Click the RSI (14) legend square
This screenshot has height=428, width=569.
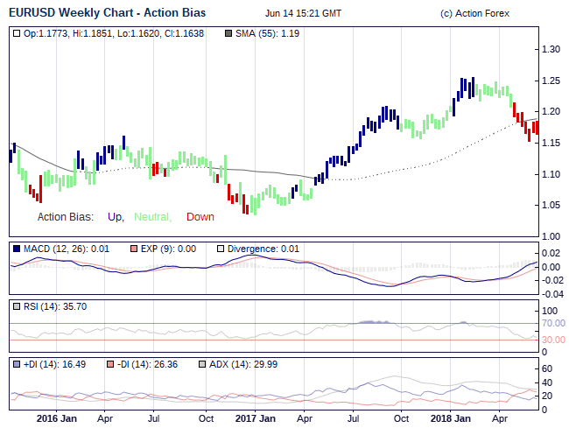pyautogui.click(x=17, y=306)
